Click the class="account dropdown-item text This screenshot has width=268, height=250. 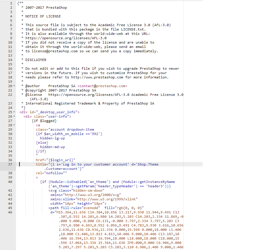click(65, 130)
